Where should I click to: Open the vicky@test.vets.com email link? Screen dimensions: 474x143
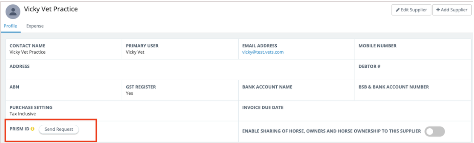(263, 52)
